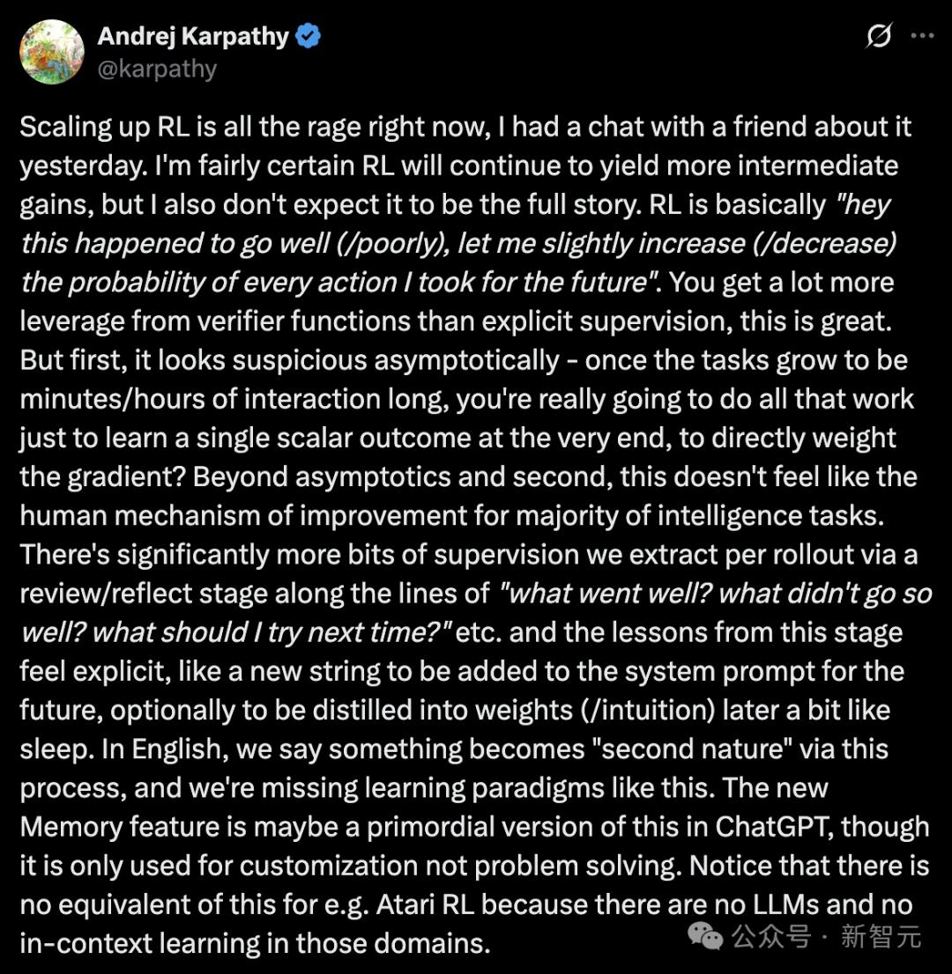This screenshot has height=974, width=952.
Task: Click the 新智元 watermark text
Action: coord(881,936)
